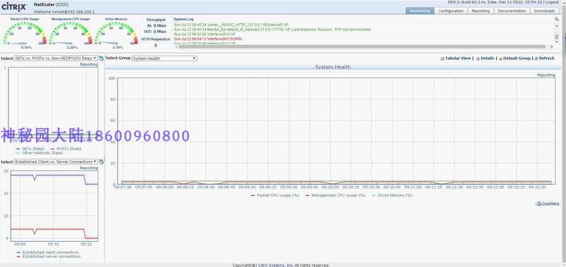566x267 pixels.
Task: Click the icon beside the GETs vs. POSTs dropdown
Action: (x=101, y=58)
